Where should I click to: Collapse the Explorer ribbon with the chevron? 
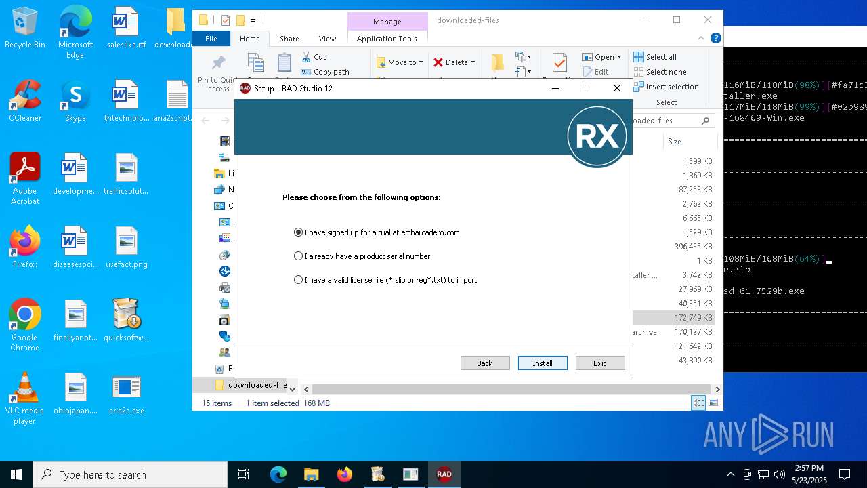tap(701, 39)
